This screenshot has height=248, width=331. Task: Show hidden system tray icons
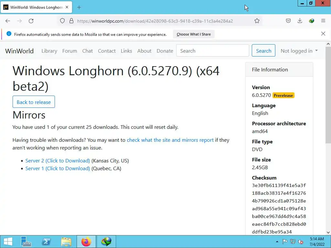point(277,242)
